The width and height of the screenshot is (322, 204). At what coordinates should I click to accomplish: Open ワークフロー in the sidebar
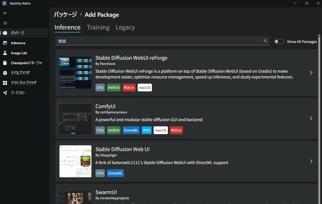24,93
